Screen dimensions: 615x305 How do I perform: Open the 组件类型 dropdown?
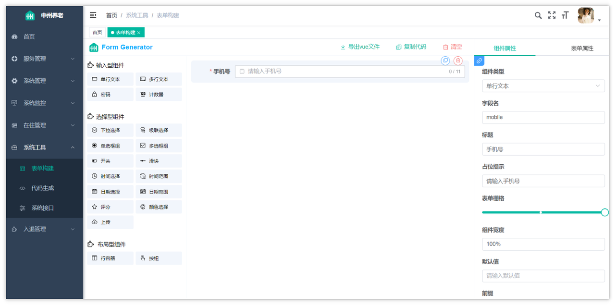tap(543, 86)
